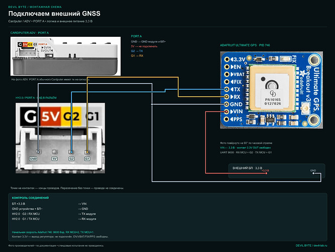Click the small GND tag under the connector pin
This screenshot has width=335, height=252.
(x=33, y=159)
